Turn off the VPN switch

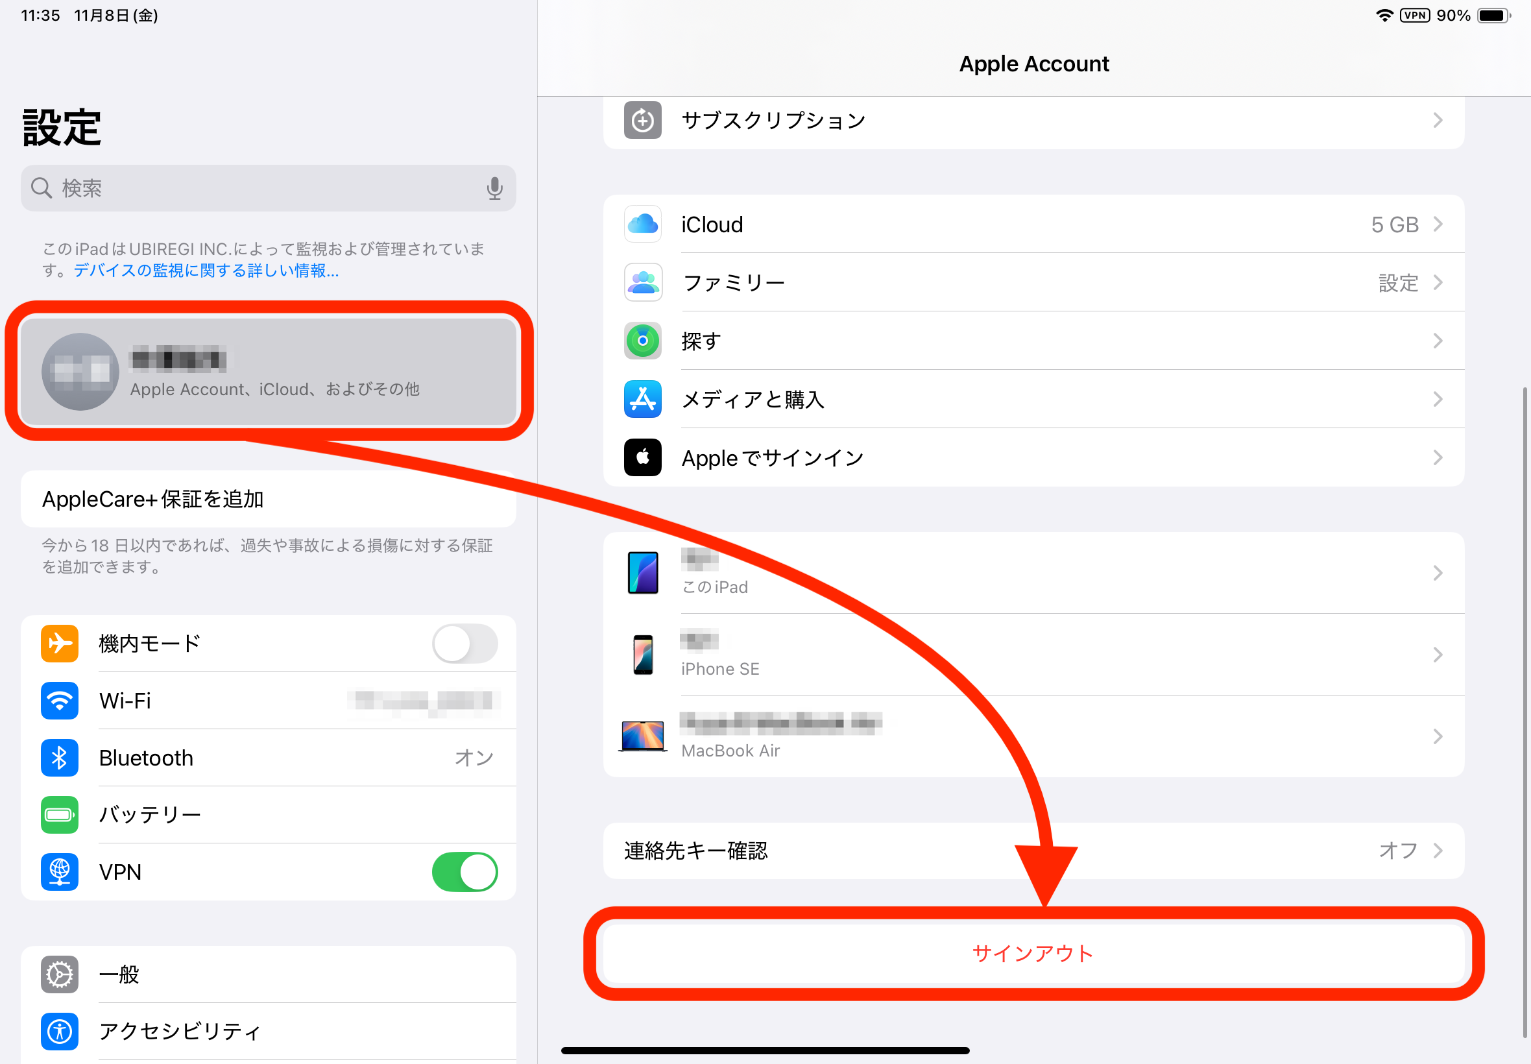464,872
